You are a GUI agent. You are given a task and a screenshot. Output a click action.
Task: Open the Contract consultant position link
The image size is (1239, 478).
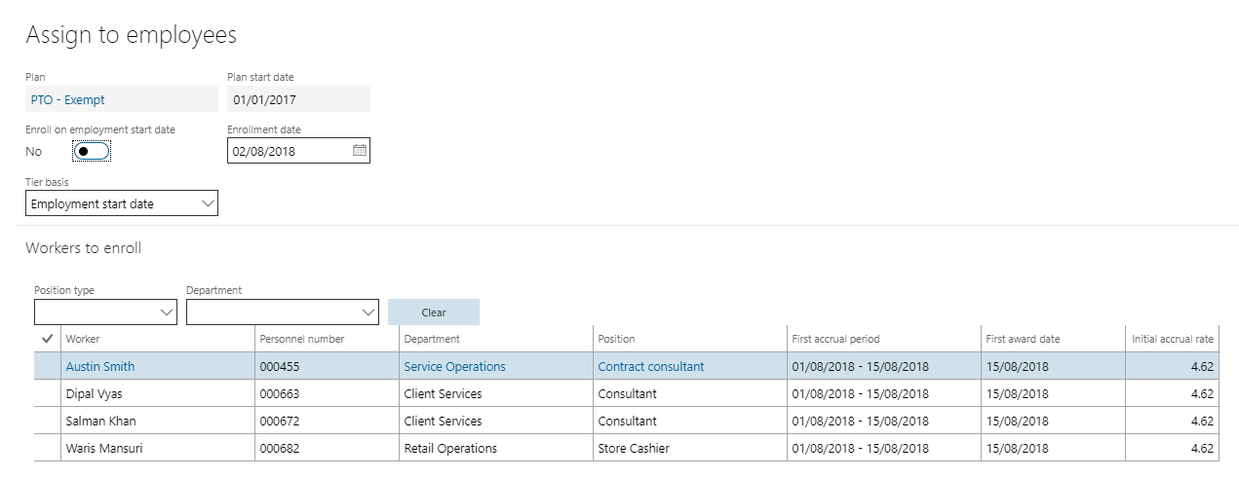click(x=651, y=367)
